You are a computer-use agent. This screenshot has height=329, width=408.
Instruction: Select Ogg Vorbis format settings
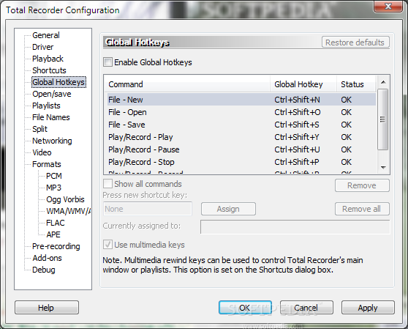65,199
